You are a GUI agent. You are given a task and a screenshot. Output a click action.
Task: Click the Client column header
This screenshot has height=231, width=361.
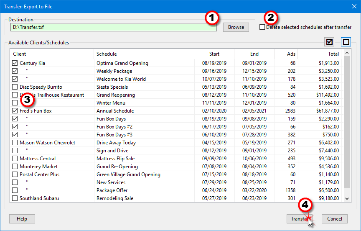[x=52, y=54]
